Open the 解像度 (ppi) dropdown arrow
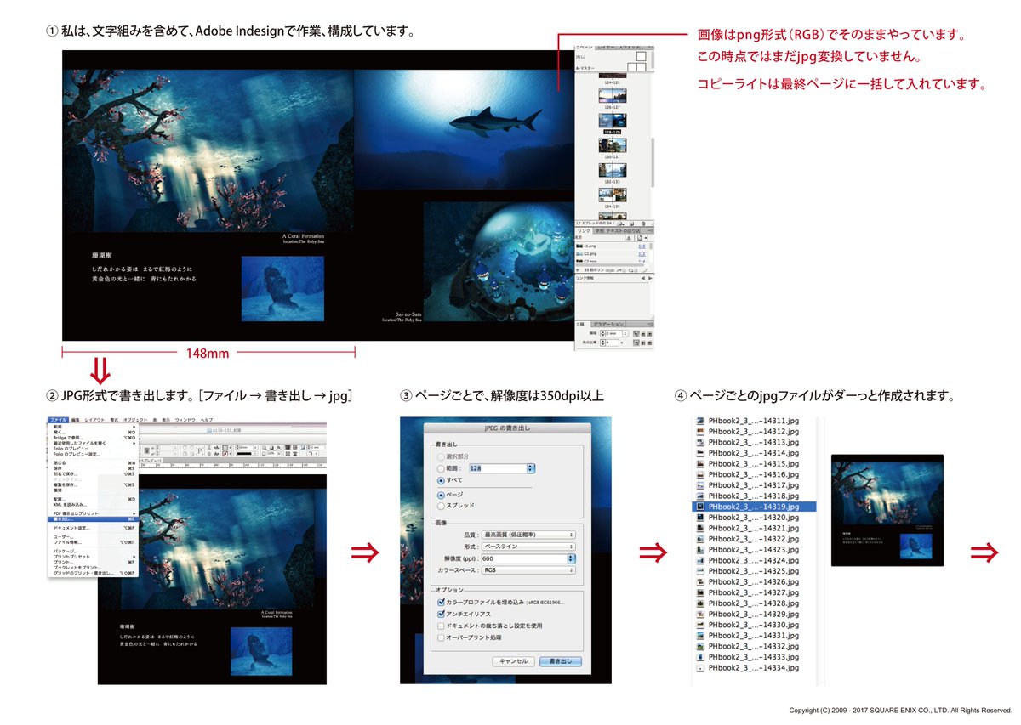Image resolution: width=1021 pixels, height=725 pixels. pyautogui.click(x=571, y=558)
